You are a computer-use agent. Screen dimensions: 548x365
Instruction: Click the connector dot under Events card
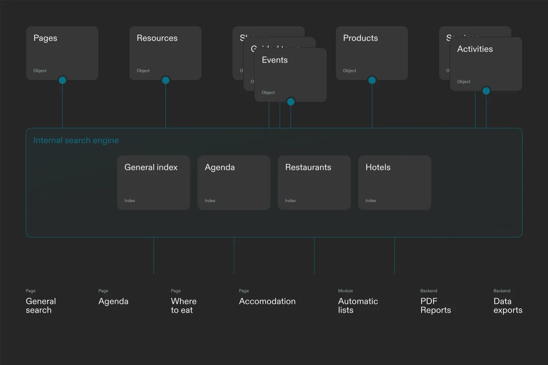(x=291, y=101)
